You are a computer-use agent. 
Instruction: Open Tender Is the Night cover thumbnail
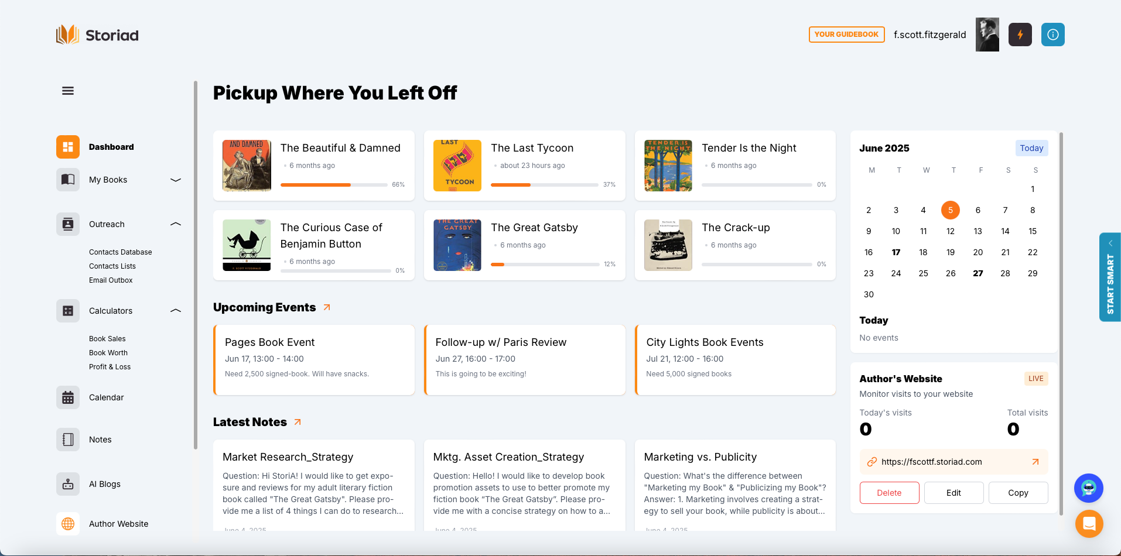[668, 166]
